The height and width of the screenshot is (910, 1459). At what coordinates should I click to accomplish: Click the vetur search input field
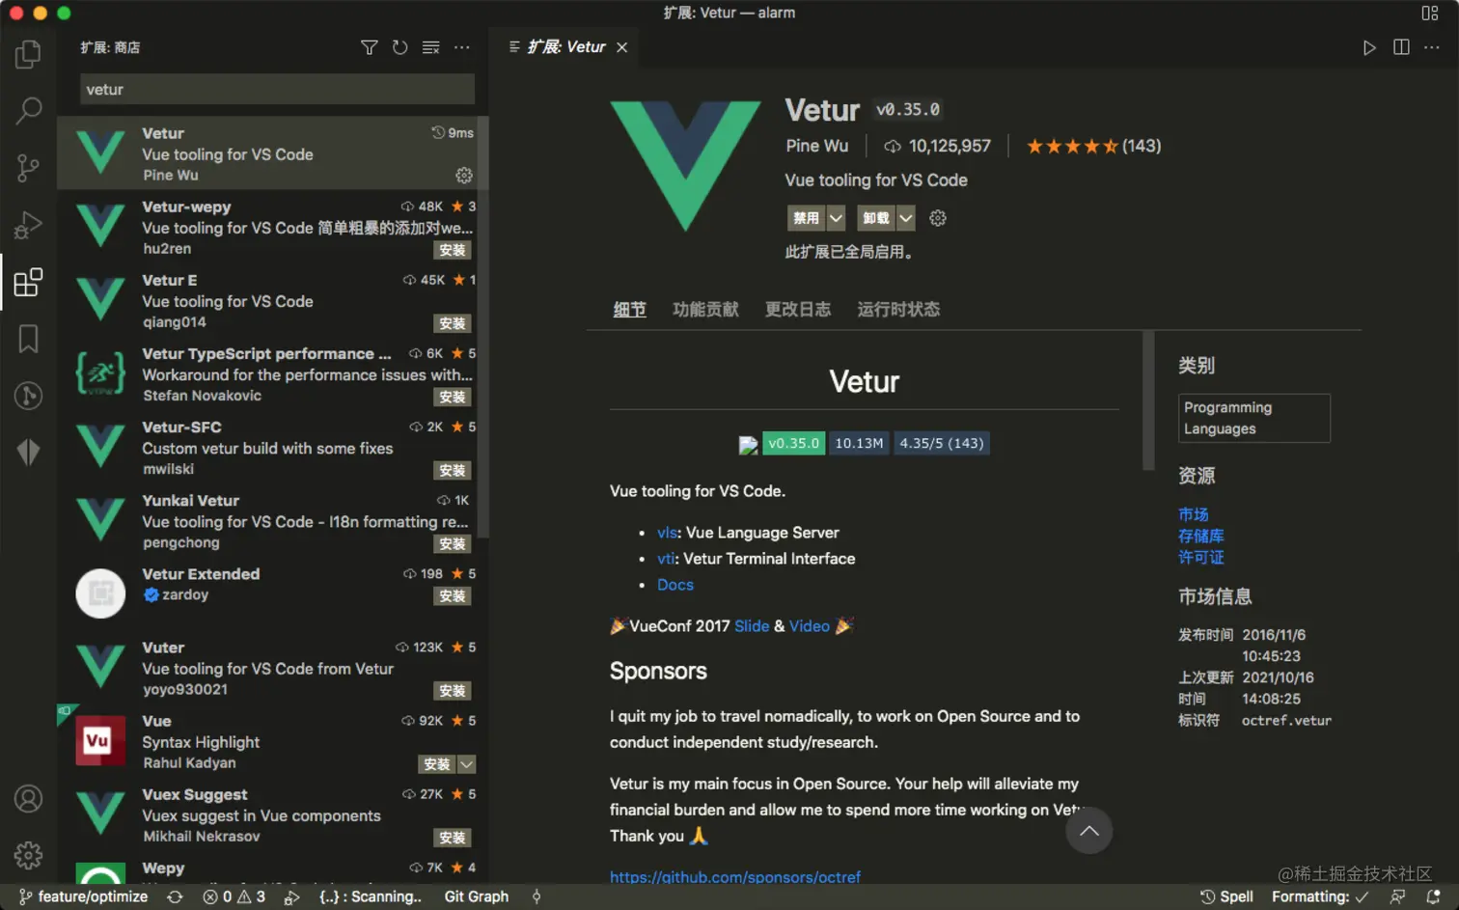(x=278, y=90)
